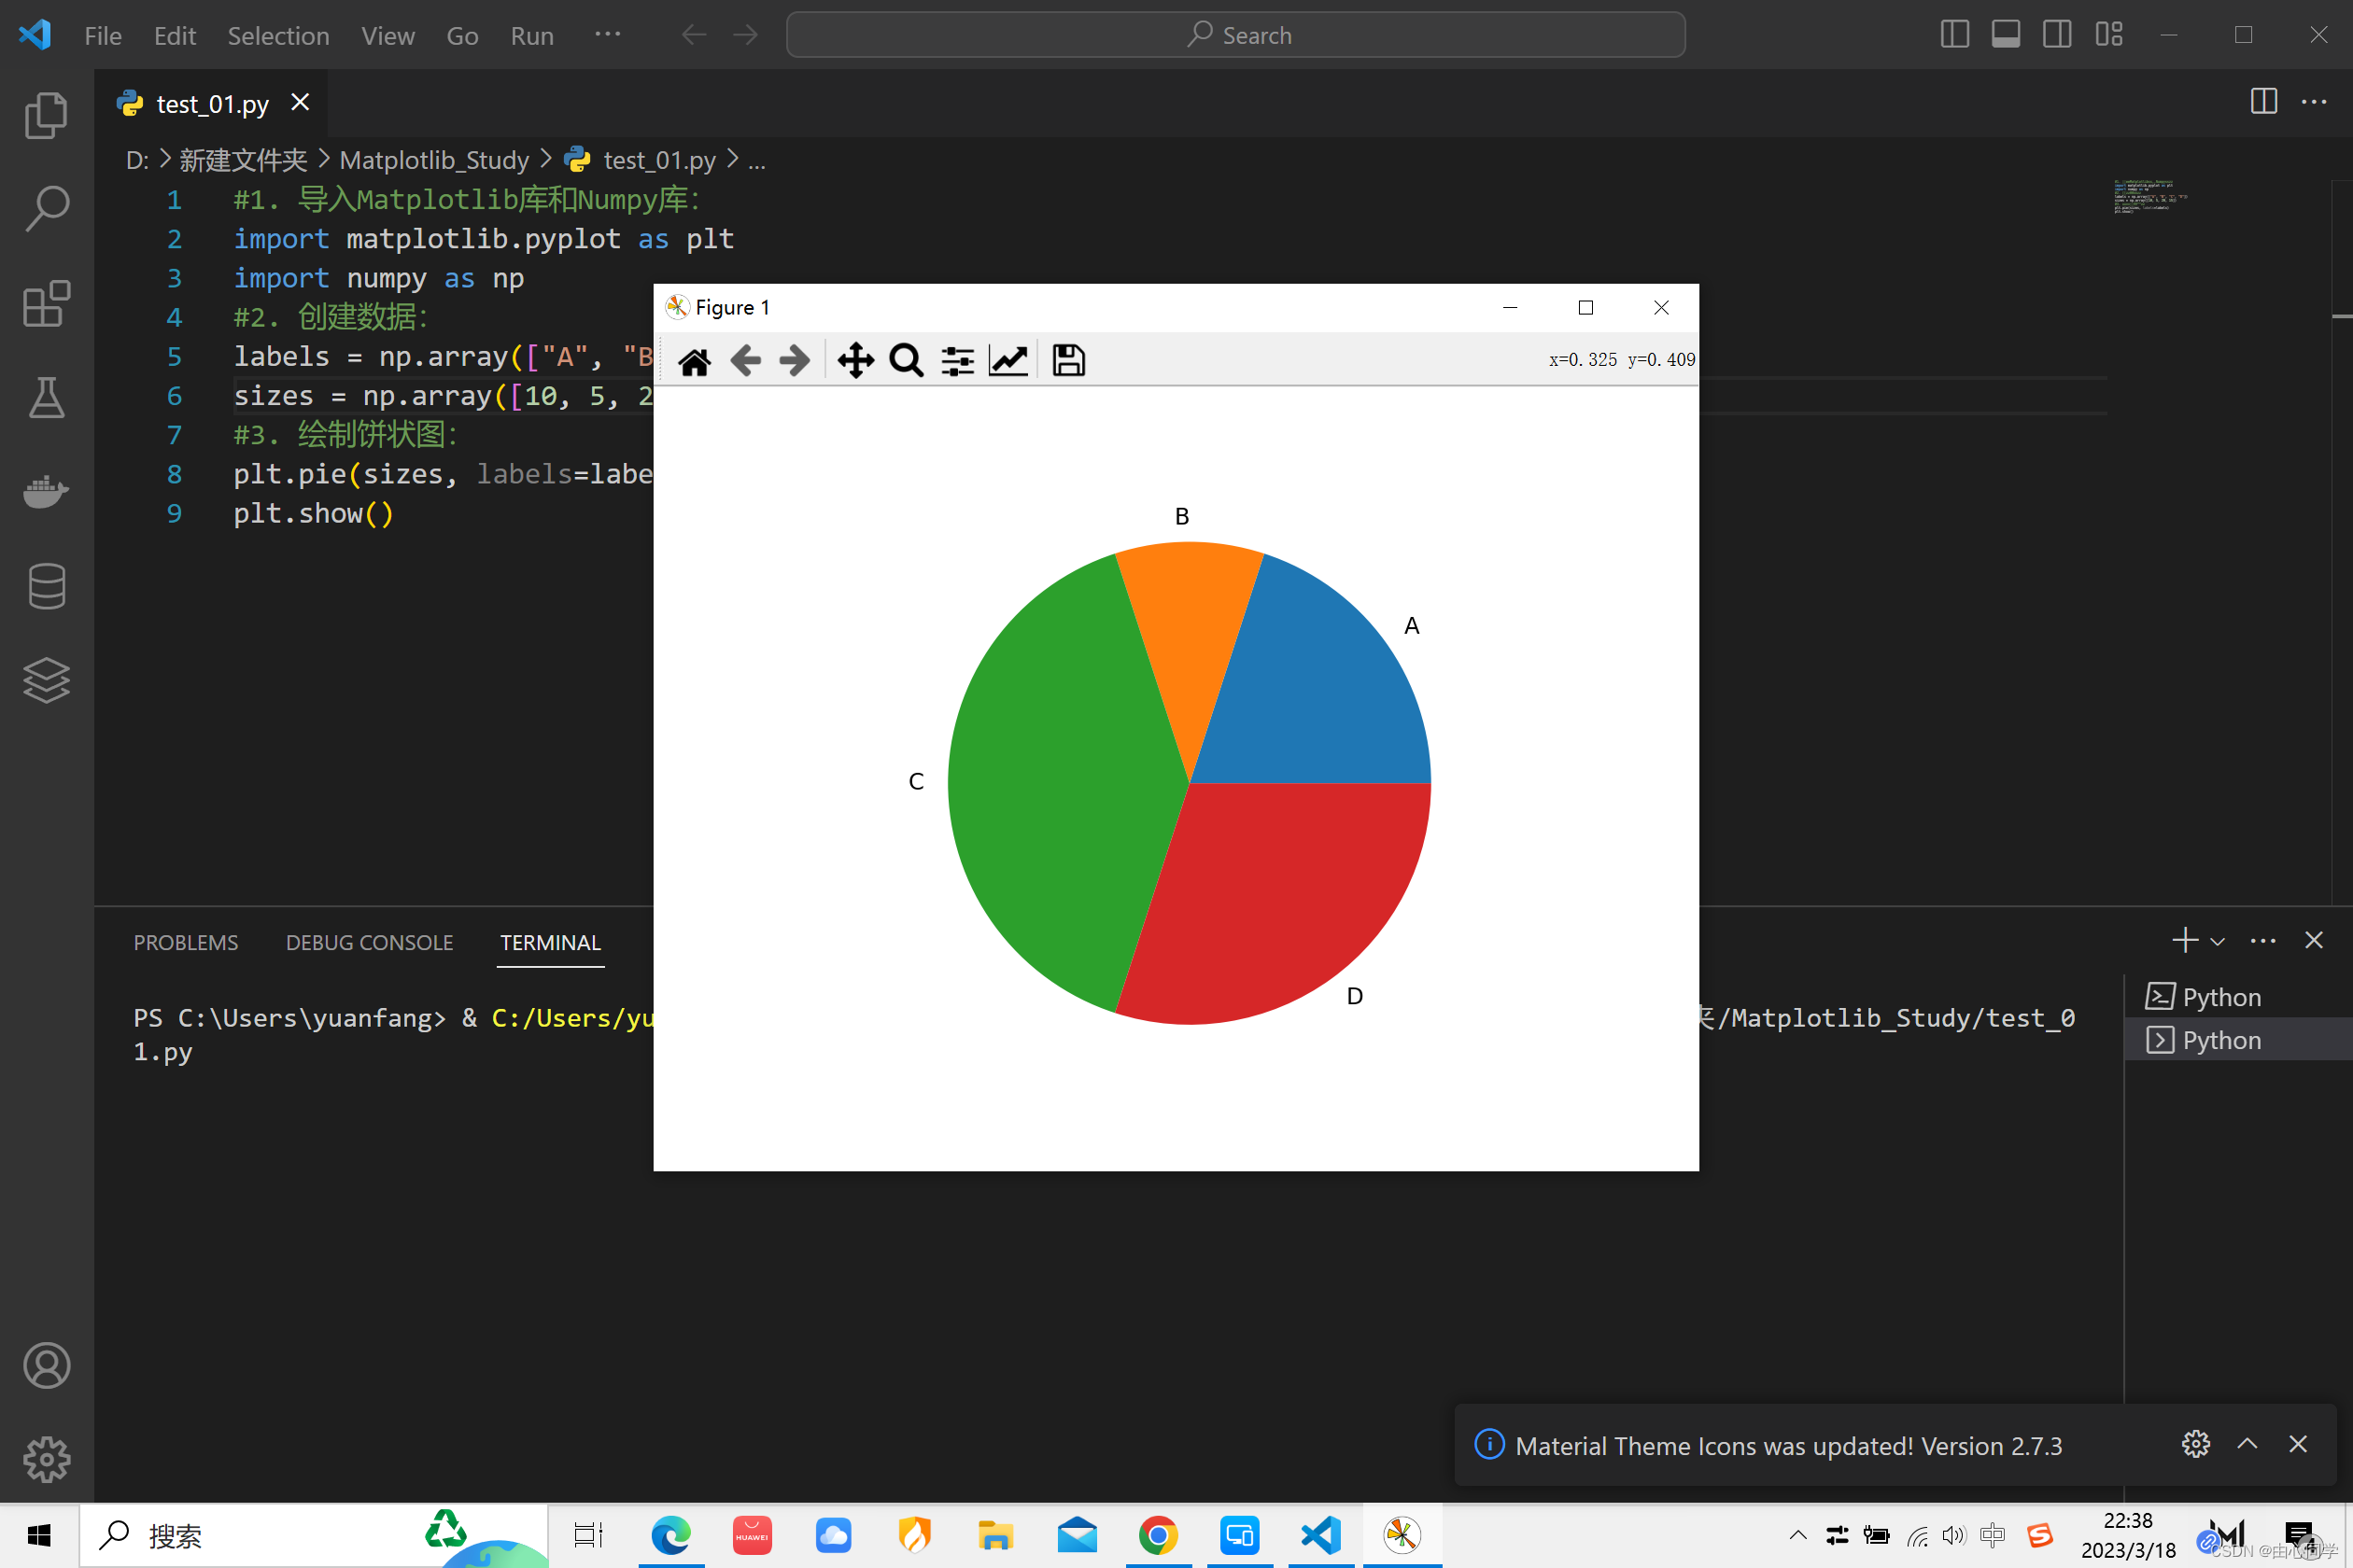The width and height of the screenshot is (2353, 1568).
Task: Select the Pan axes tool in the figure toolbar
Action: (855, 360)
